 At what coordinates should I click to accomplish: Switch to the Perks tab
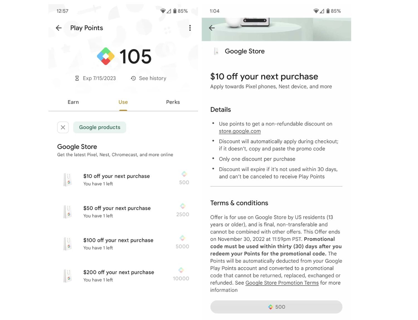click(x=173, y=102)
